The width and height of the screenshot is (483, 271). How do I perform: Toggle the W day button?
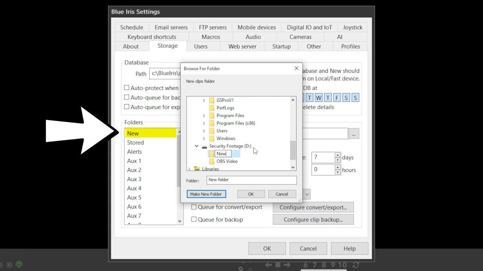click(319, 98)
